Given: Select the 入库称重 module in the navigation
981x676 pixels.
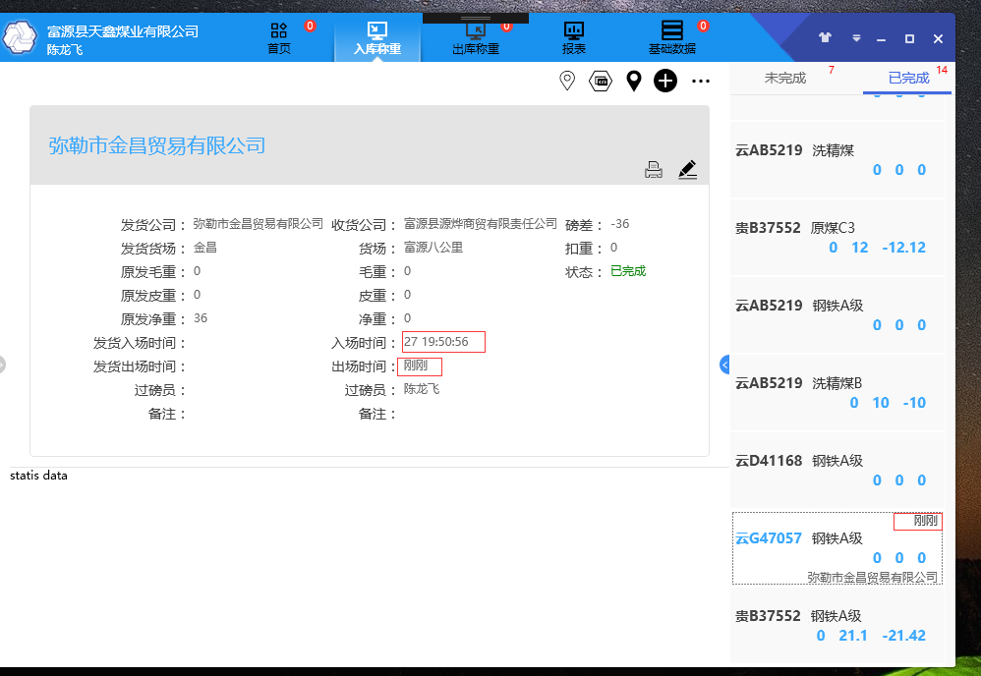Looking at the screenshot, I should tap(377, 36).
